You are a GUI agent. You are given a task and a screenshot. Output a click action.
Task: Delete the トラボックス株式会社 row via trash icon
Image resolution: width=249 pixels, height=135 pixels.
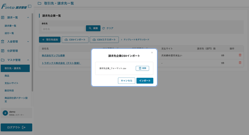click(240, 63)
